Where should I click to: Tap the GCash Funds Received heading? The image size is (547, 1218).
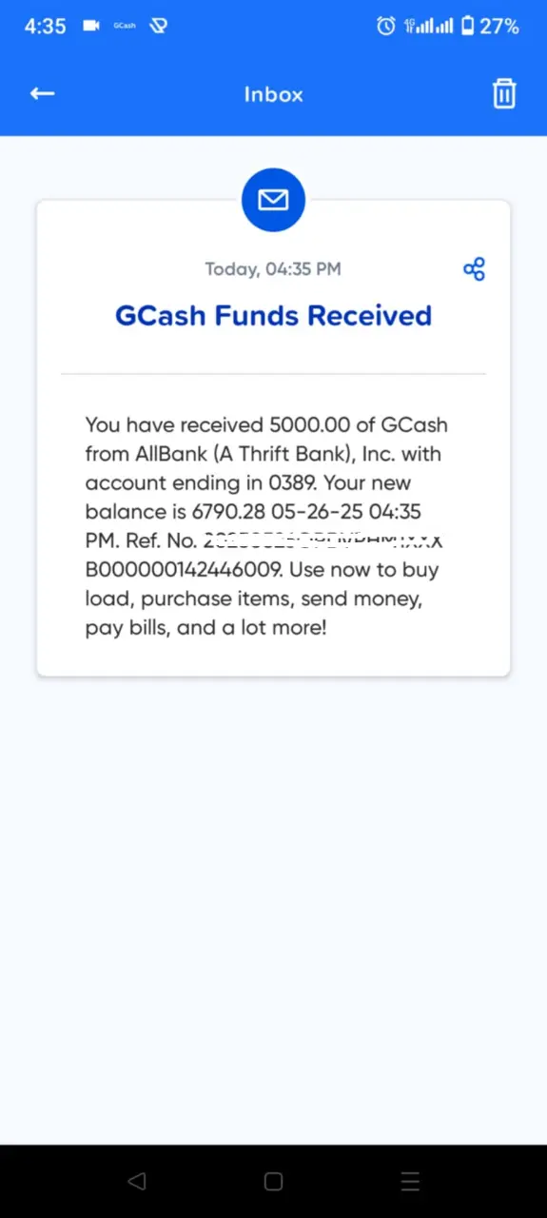(273, 316)
